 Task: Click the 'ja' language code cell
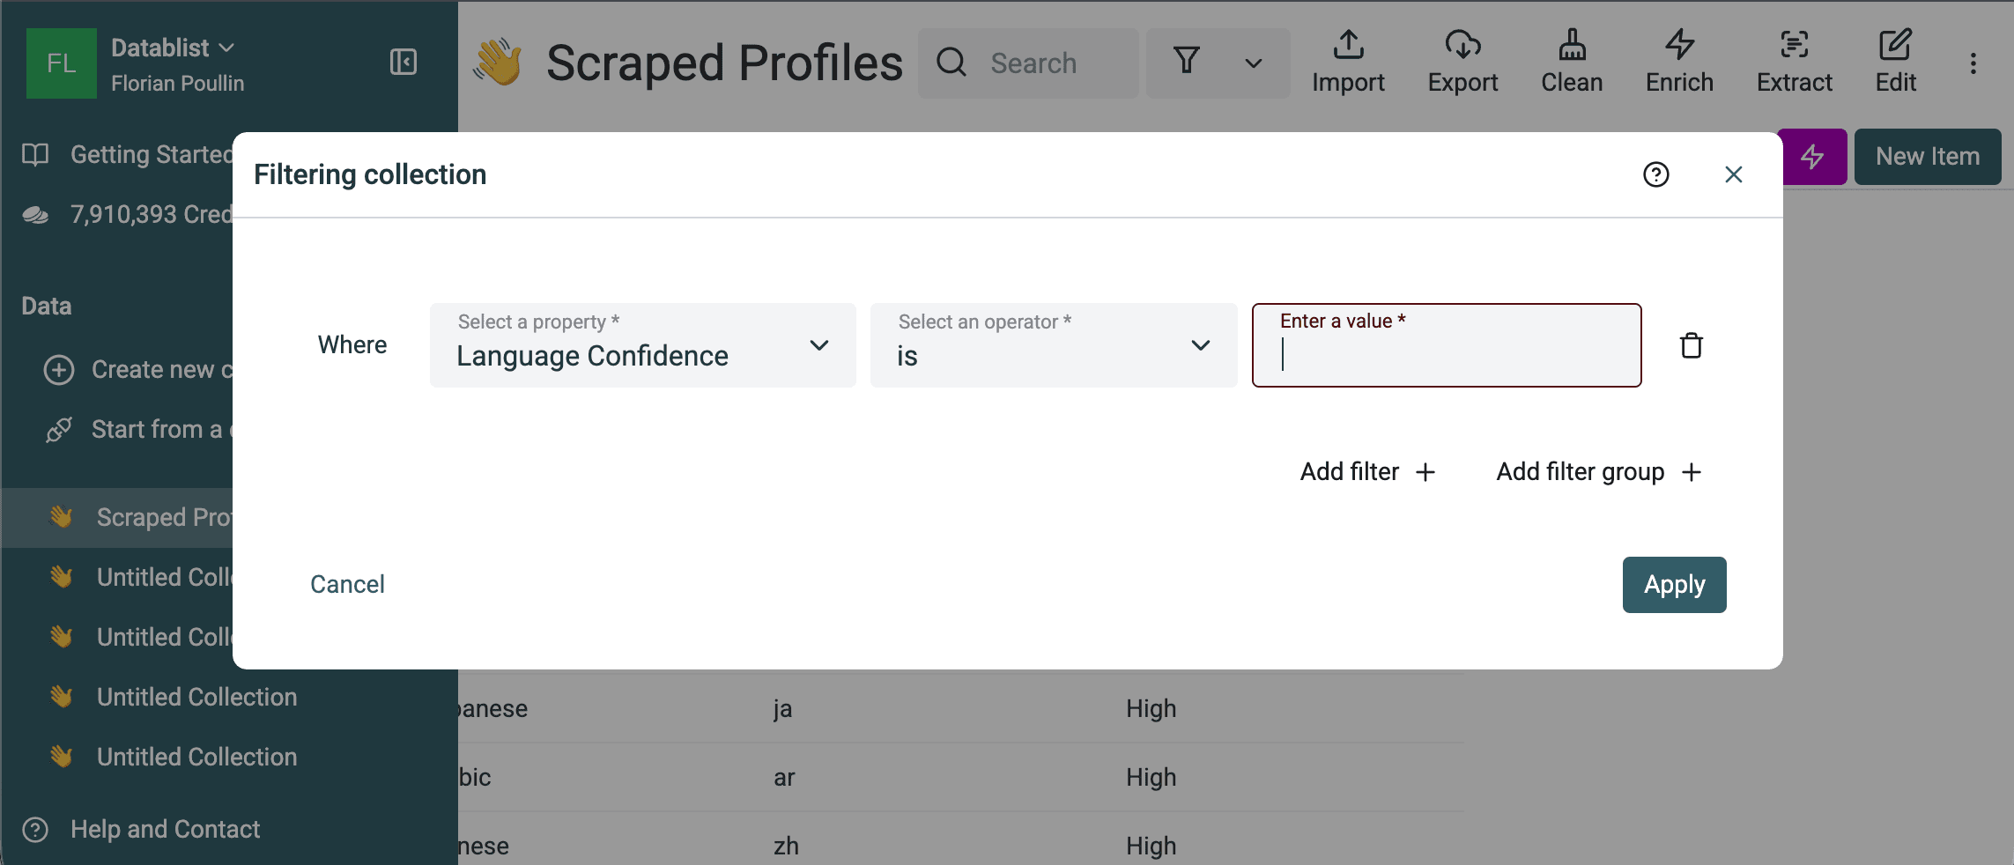coord(783,709)
